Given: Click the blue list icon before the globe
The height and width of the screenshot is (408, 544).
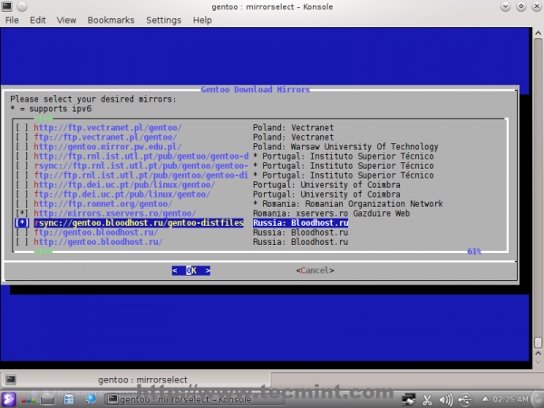Looking at the screenshot, I should [69, 400].
